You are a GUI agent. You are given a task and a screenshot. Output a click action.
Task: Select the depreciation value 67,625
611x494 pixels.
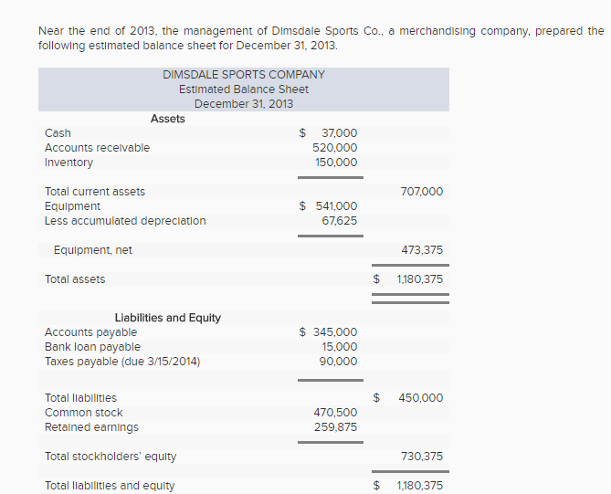point(339,221)
